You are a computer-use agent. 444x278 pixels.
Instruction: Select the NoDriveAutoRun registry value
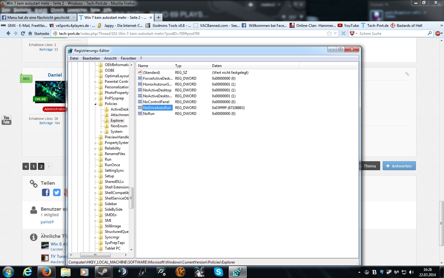coord(157,108)
